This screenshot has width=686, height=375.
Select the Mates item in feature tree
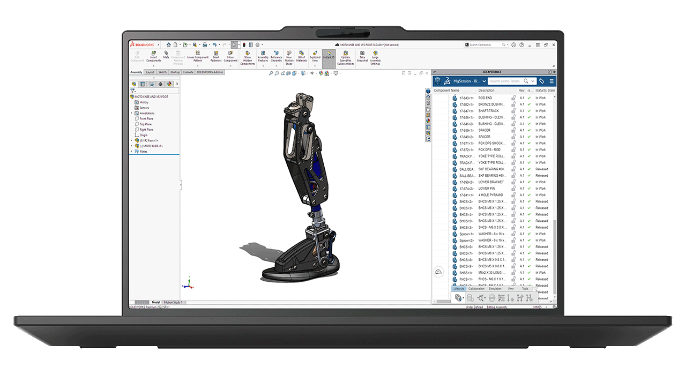click(x=143, y=152)
